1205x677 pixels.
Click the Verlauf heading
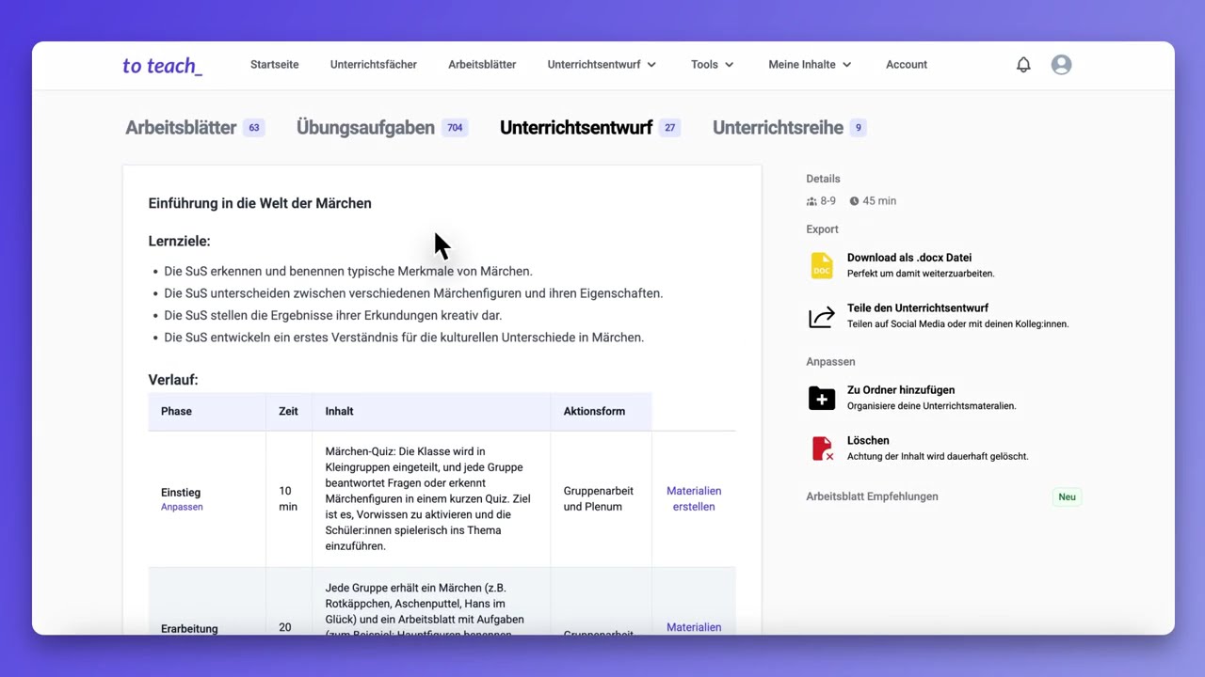tap(173, 380)
